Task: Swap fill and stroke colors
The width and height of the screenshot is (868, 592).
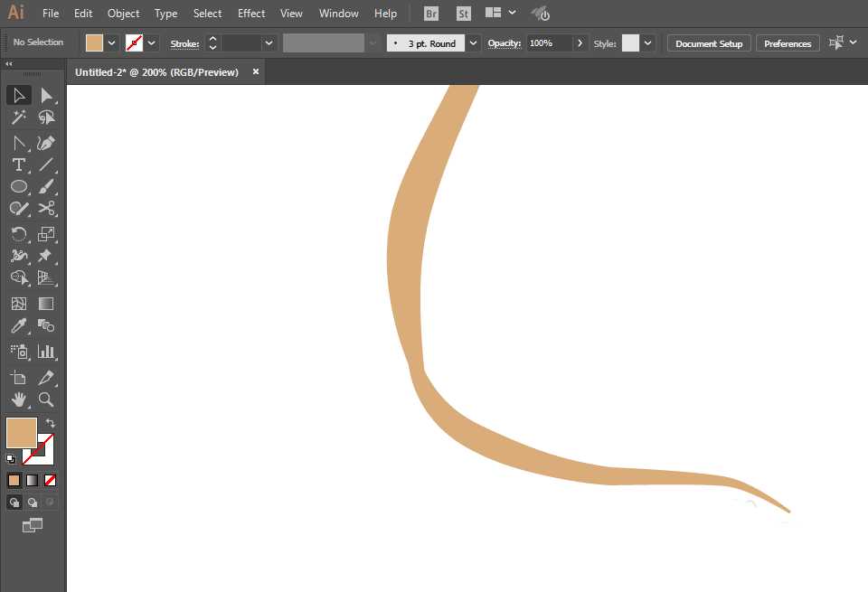Action: click(x=51, y=423)
